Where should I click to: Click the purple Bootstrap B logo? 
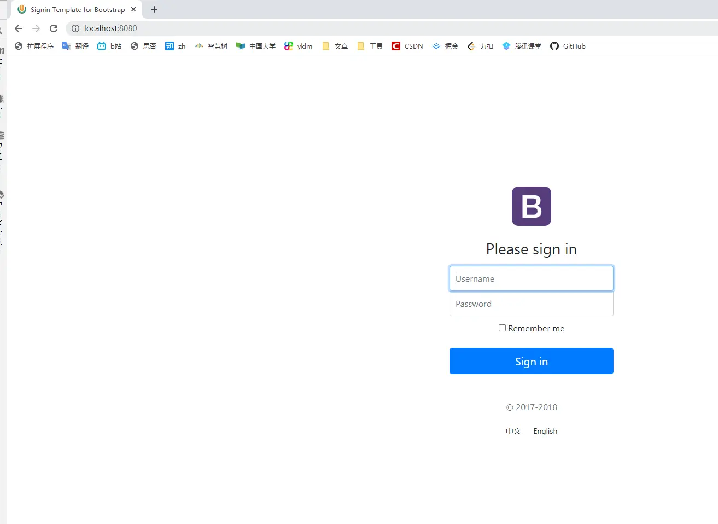click(532, 206)
